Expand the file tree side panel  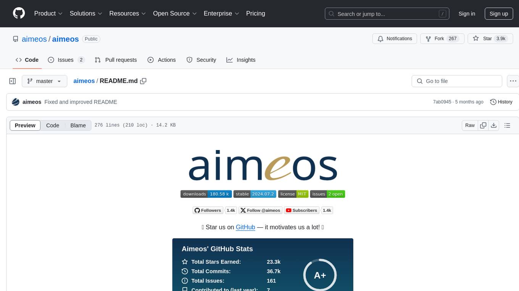(x=12, y=81)
